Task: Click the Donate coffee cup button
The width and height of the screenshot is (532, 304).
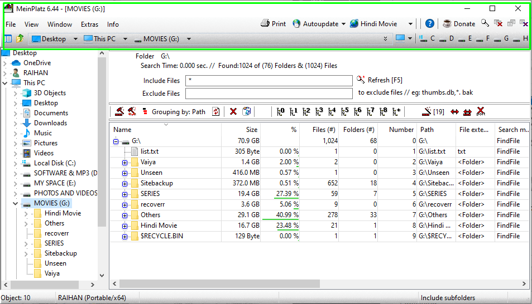Action: coord(459,24)
